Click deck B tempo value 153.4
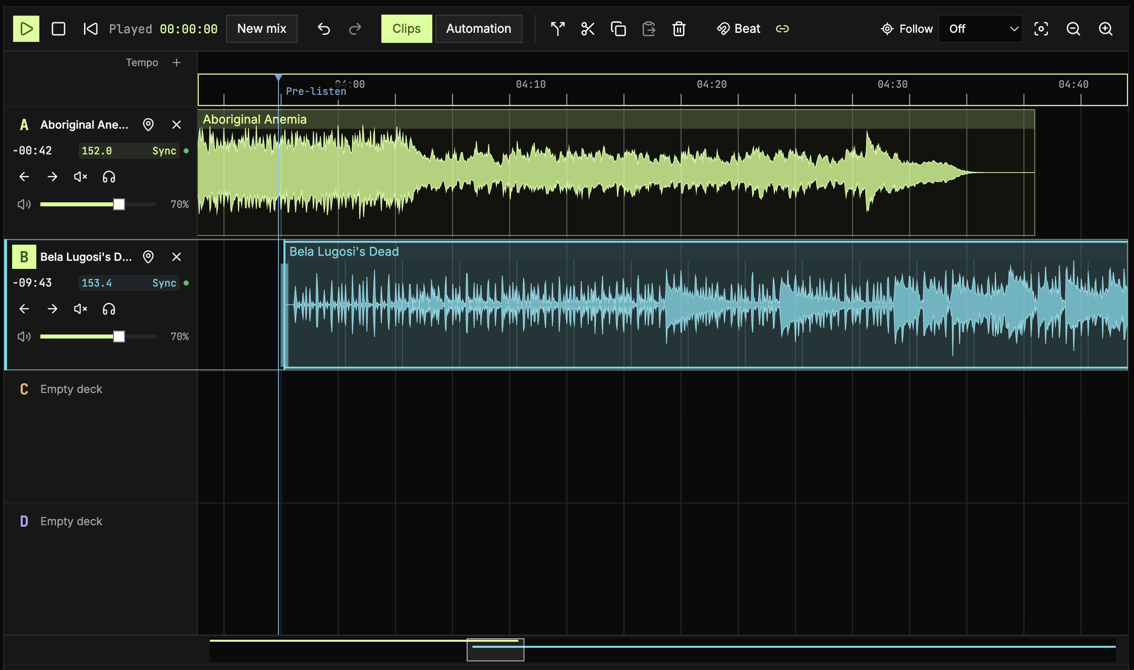 pyautogui.click(x=97, y=283)
